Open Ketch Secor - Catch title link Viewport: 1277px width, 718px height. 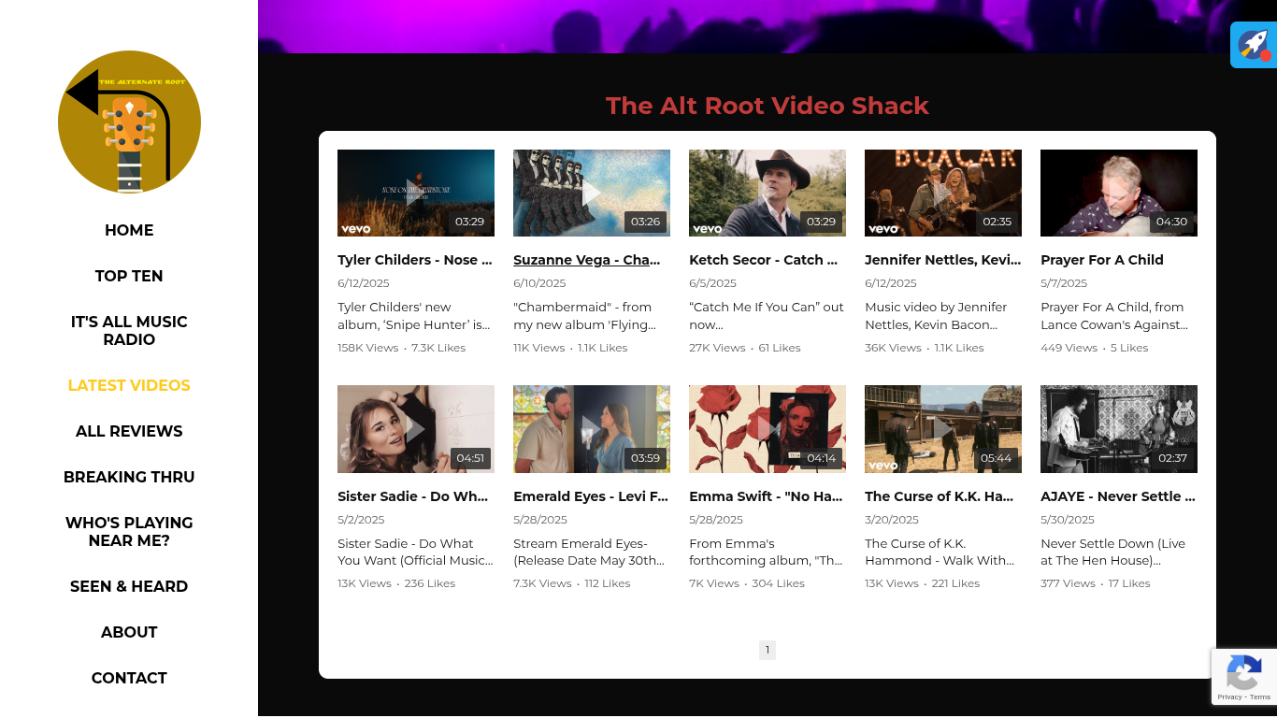coord(764,260)
